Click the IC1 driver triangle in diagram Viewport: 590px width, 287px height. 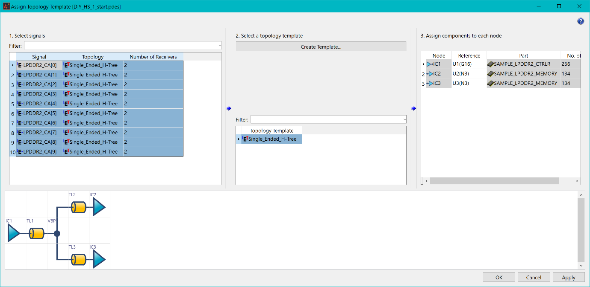coord(14,234)
